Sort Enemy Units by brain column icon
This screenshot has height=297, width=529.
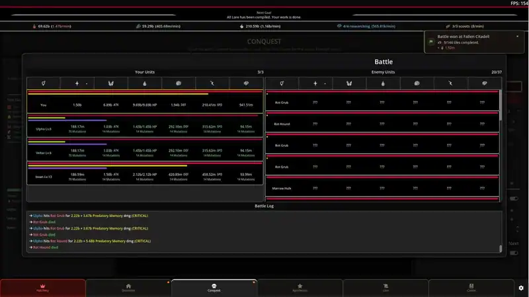(x=485, y=83)
